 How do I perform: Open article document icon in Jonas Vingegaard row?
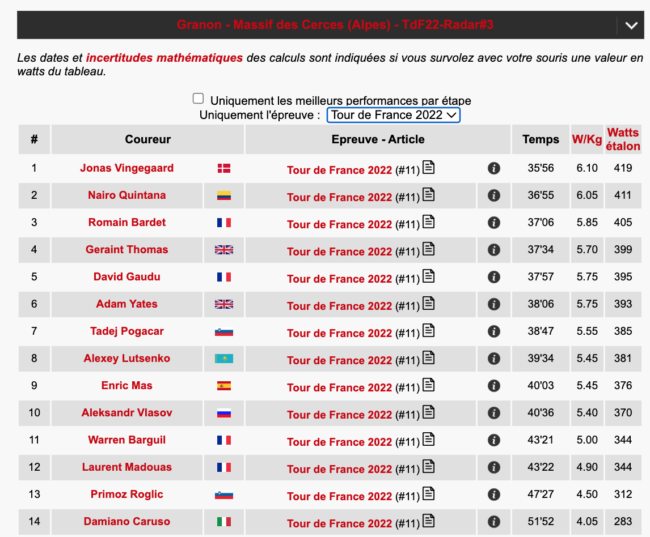pyautogui.click(x=428, y=167)
